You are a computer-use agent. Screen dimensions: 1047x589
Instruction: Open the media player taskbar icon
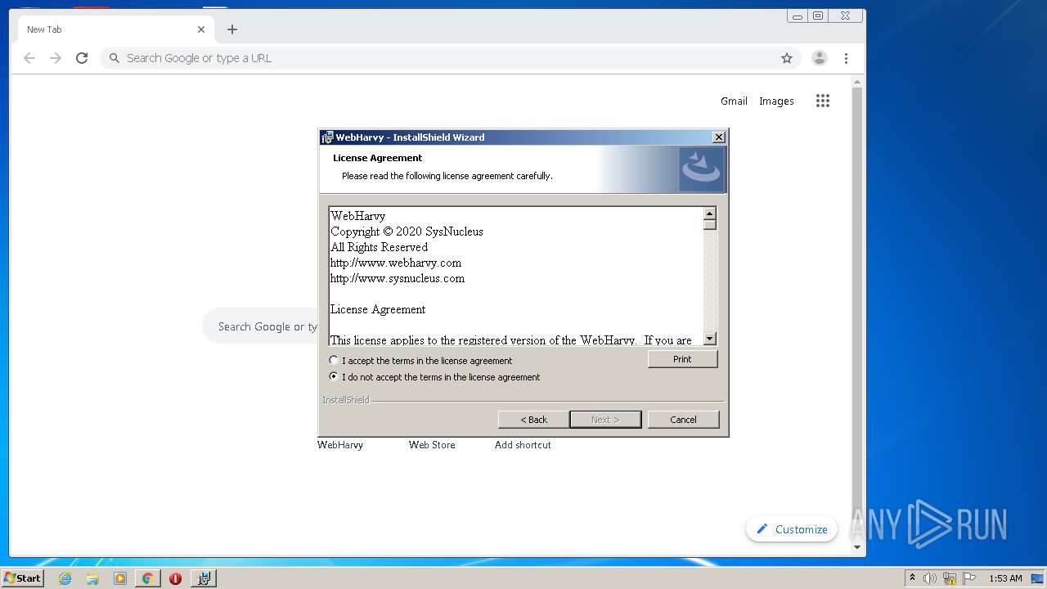tap(120, 578)
